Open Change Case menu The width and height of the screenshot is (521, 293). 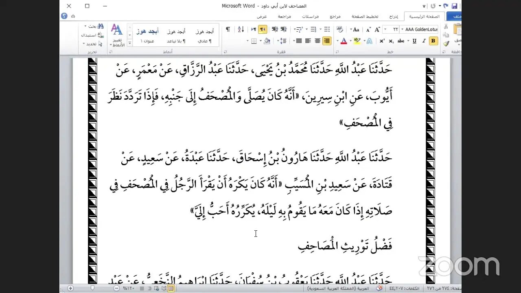(355, 29)
